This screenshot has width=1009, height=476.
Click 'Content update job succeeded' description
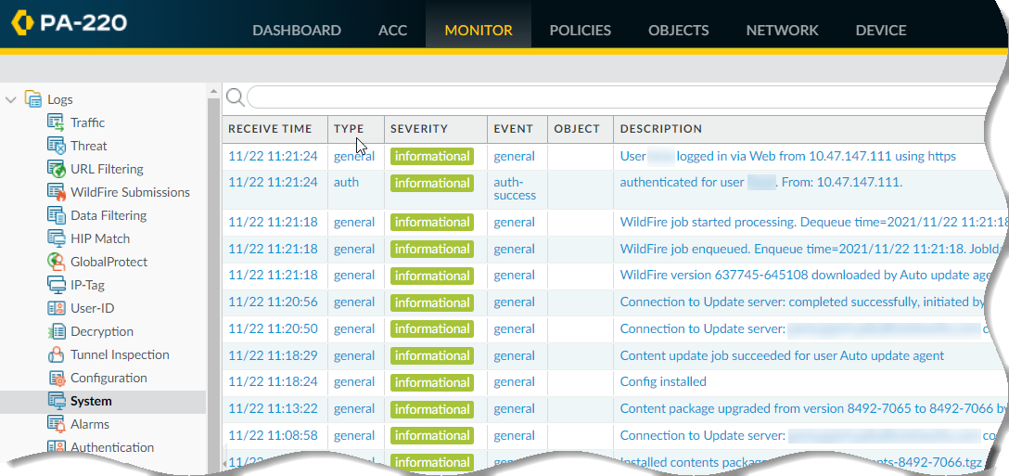782,355
